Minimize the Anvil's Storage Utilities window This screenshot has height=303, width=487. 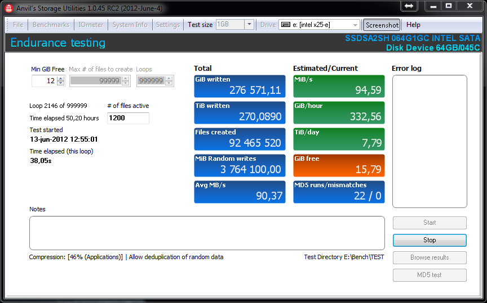click(x=433, y=6)
